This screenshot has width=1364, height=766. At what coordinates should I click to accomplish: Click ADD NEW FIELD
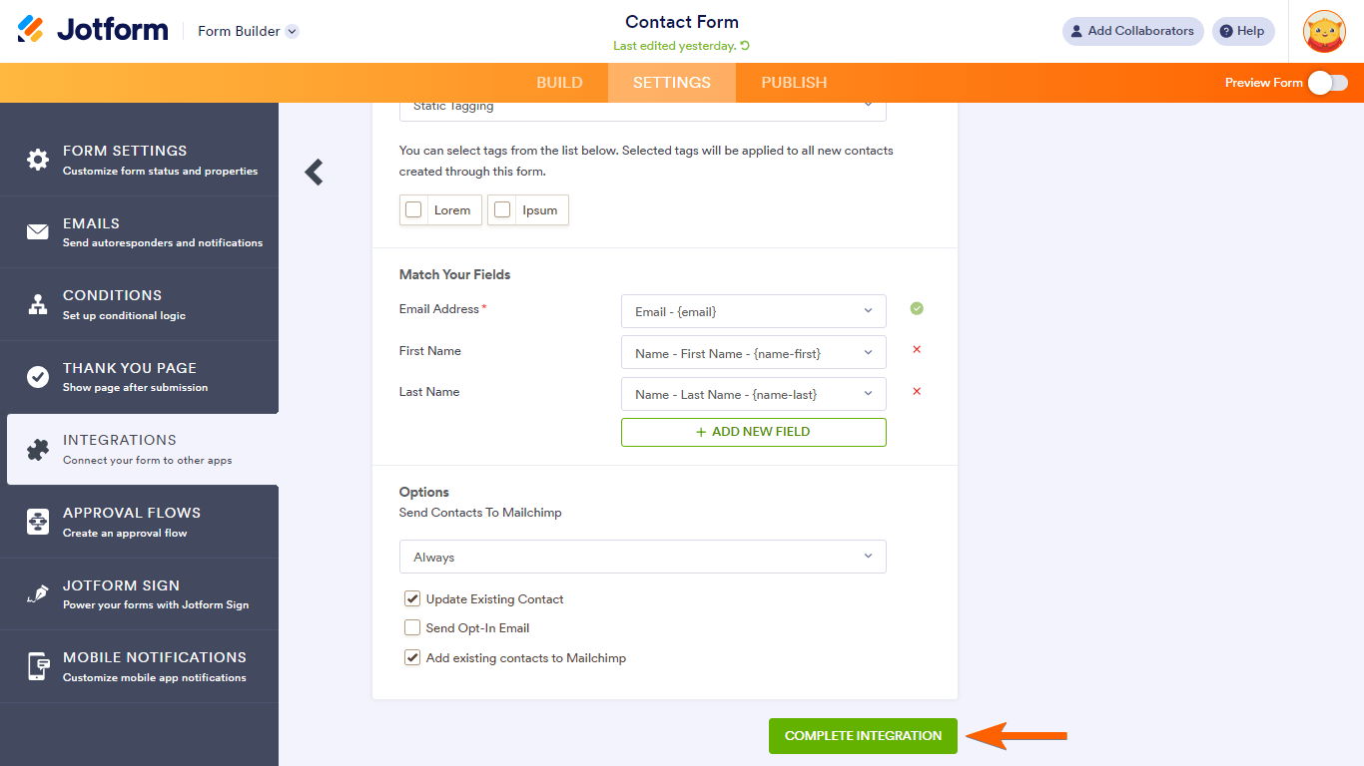[x=753, y=432]
